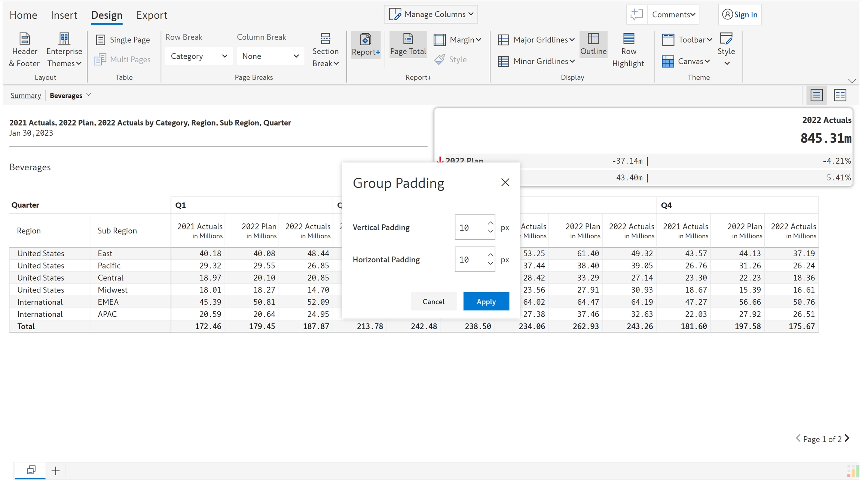Toggle the Outline display option
This screenshot has width=862, height=483.
click(x=593, y=44)
